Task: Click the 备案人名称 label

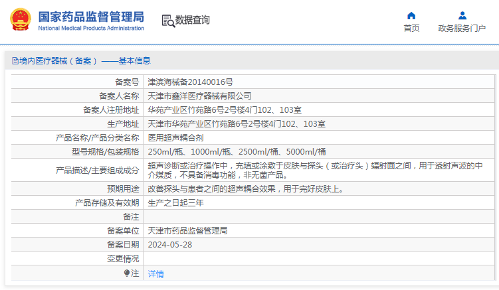Action: [x=119, y=96]
